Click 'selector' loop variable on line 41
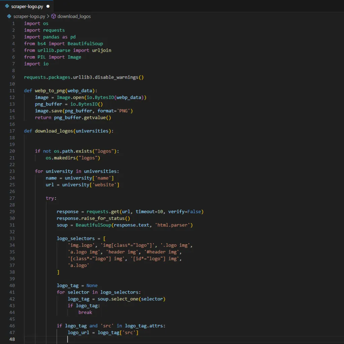Image resolution: width=344 pixels, height=344 pixels. click(78, 292)
